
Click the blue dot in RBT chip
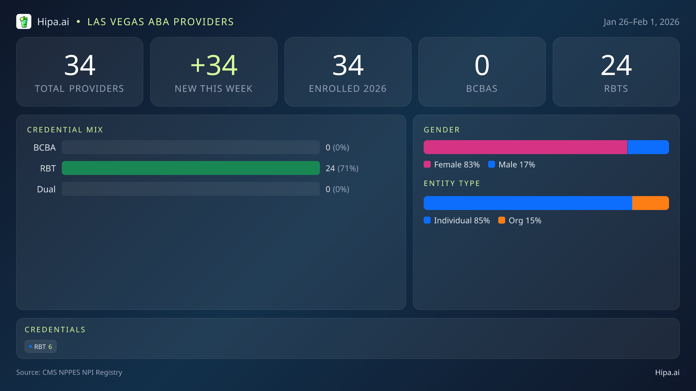click(30, 347)
